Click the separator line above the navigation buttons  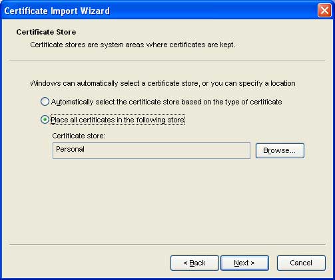(167, 245)
